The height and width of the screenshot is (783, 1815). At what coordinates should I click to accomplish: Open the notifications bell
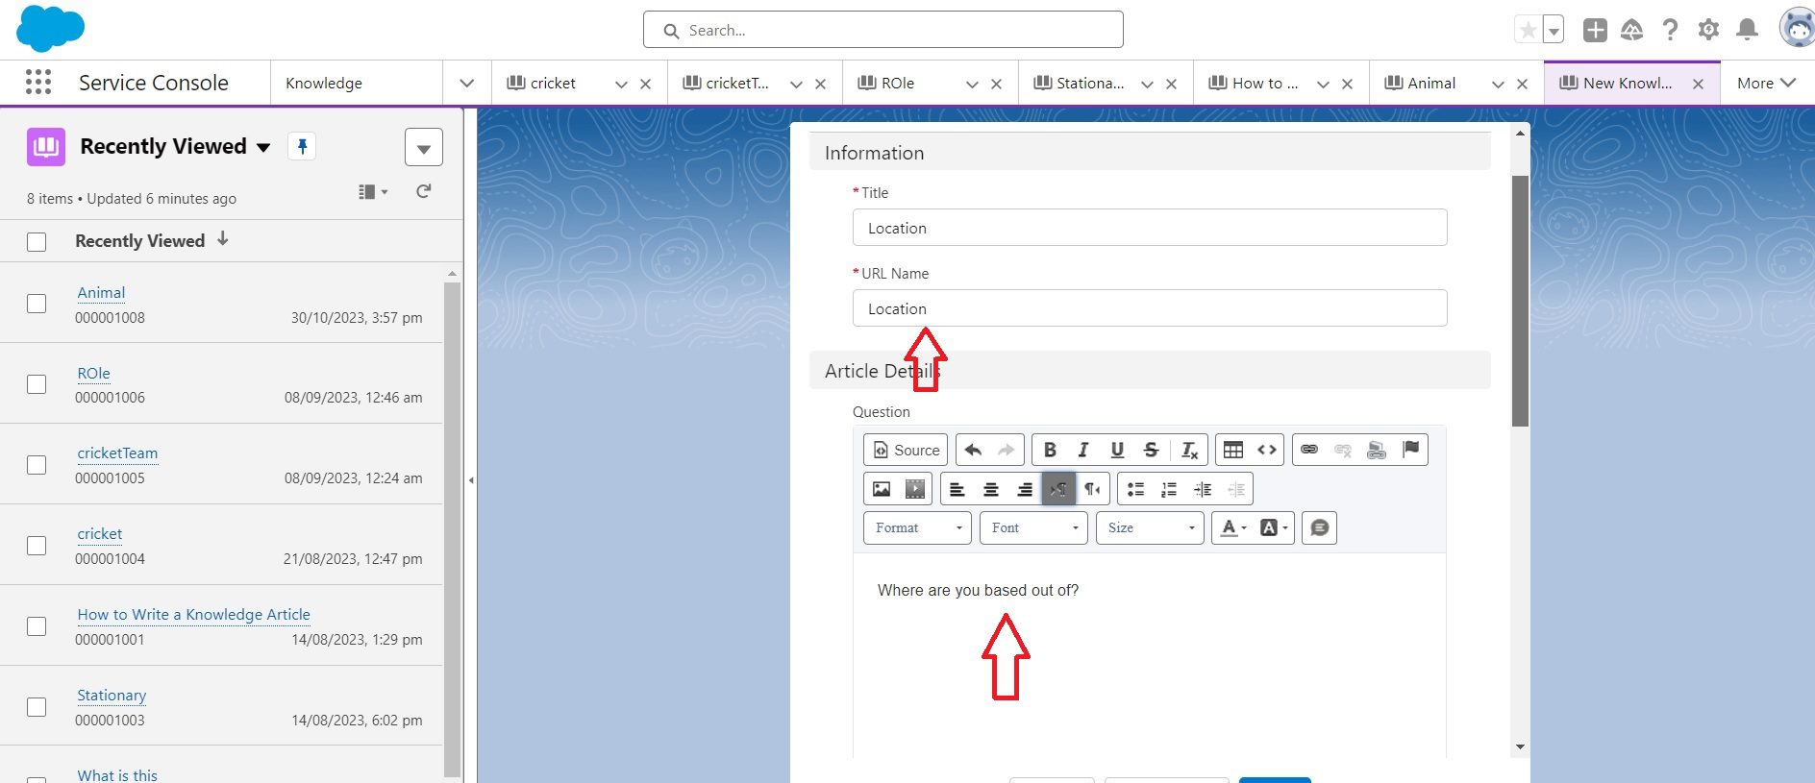tap(1747, 30)
